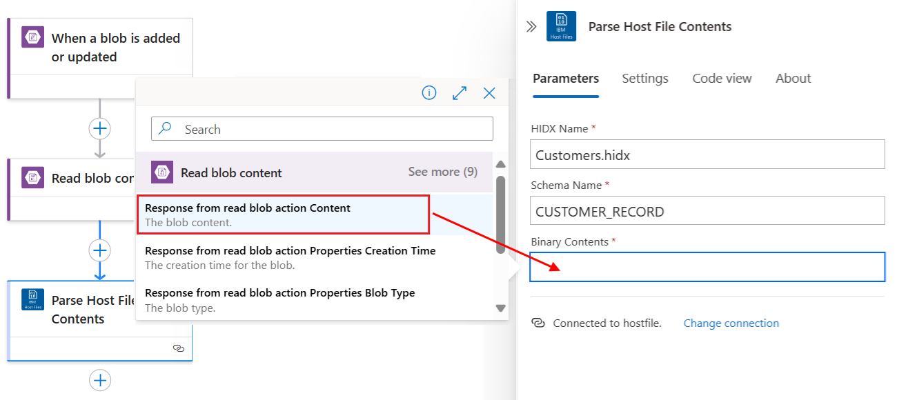897x400 pixels.
Task: Open the info icon in the dynamic content popup
Action: pos(429,92)
